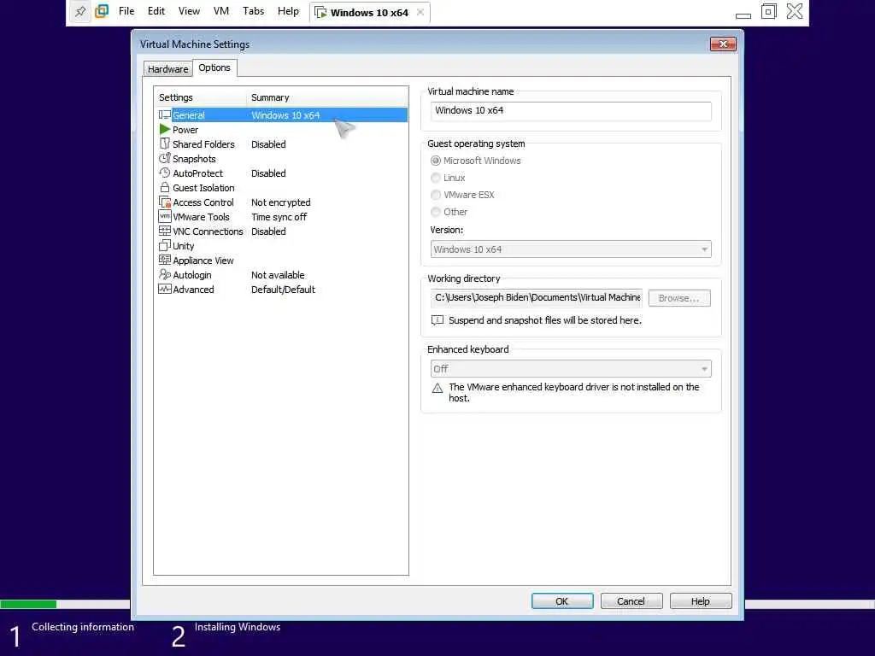Screen dimensions: 875x656
Task: Click the VMware Tools vm icon
Action: coord(165,216)
